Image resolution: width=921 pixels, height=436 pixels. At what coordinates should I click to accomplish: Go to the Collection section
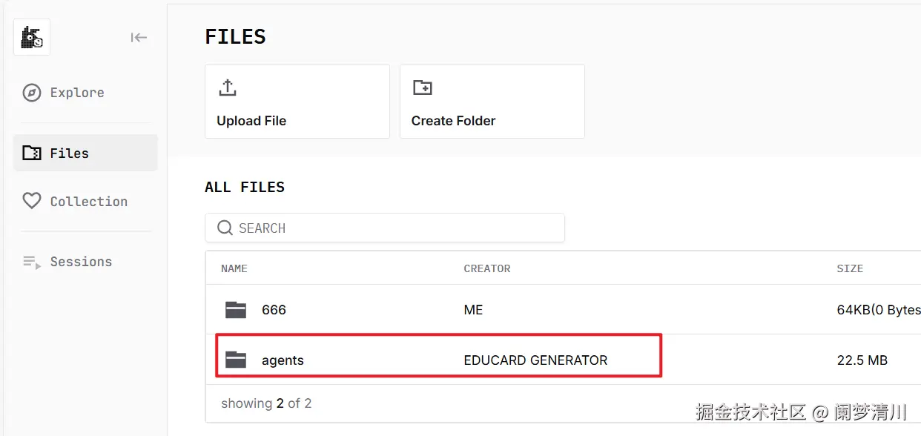click(88, 201)
